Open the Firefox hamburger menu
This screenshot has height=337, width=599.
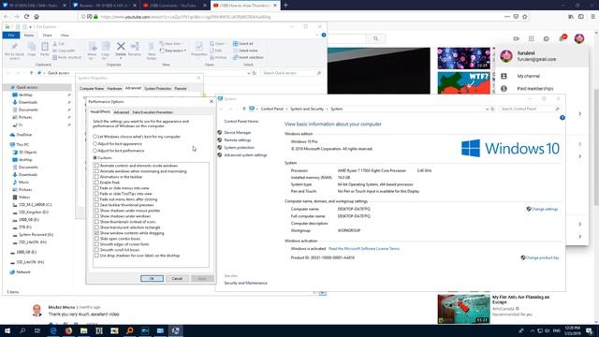[592, 17]
